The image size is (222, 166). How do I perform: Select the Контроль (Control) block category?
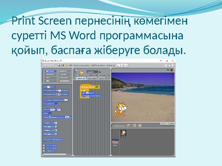pos(64,71)
